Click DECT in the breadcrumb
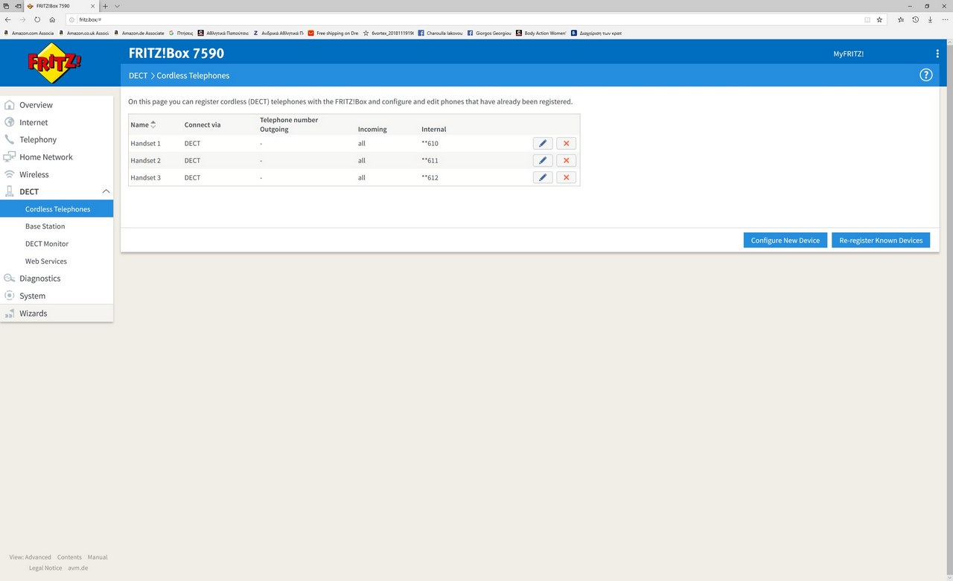Viewport: 953px width, 581px height. pos(138,75)
